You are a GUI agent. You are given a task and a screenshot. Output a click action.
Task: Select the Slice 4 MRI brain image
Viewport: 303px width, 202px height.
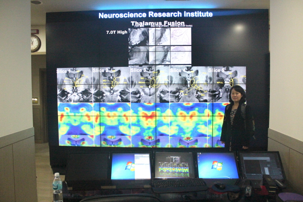(189, 84)
